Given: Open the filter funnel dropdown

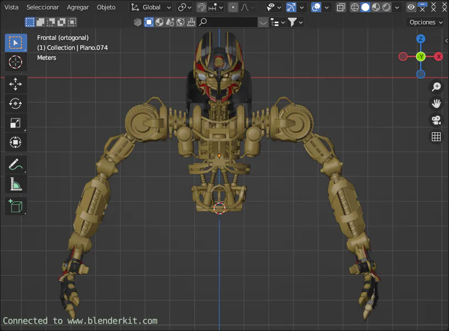Looking at the screenshot, I should [x=295, y=22].
